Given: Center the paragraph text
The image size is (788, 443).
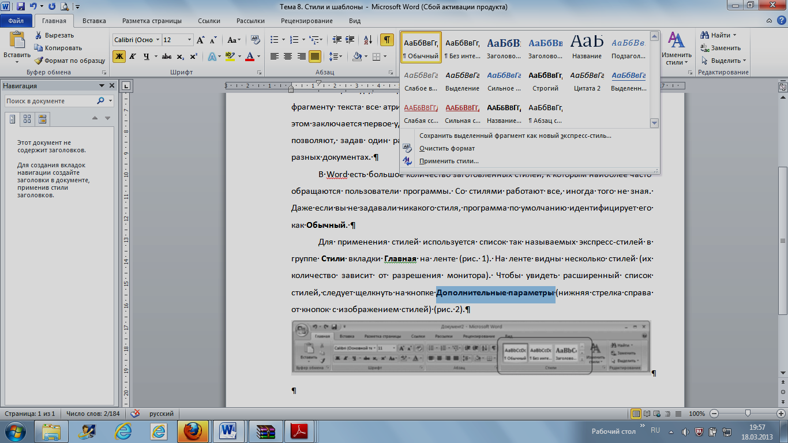Looking at the screenshot, I should click(x=288, y=57).
